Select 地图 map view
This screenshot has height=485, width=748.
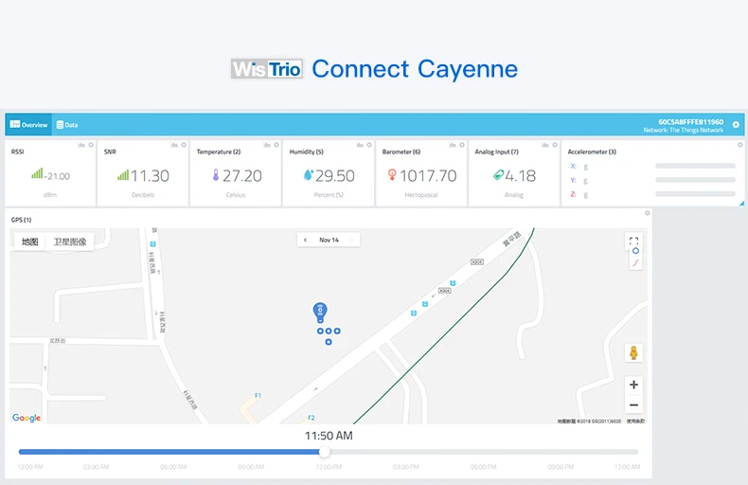pyautogui.click(x=29, y=242)
